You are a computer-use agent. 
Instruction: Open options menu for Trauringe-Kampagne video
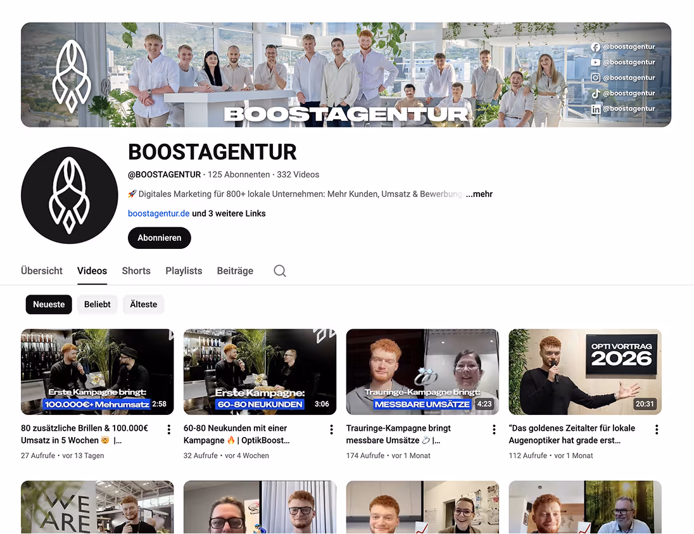pyautogui.click(x=494, y=429)
